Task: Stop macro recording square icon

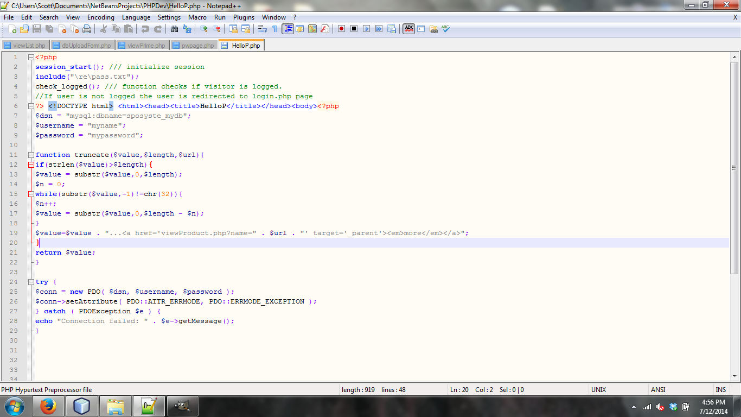Action: (x=354, y=29)
